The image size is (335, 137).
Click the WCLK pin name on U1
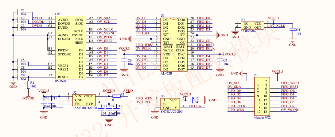pos(168,50)
